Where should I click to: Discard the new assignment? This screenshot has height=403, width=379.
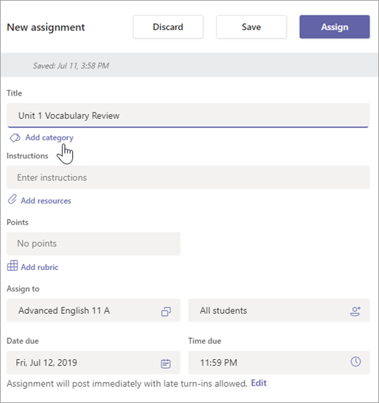(168, 27)
